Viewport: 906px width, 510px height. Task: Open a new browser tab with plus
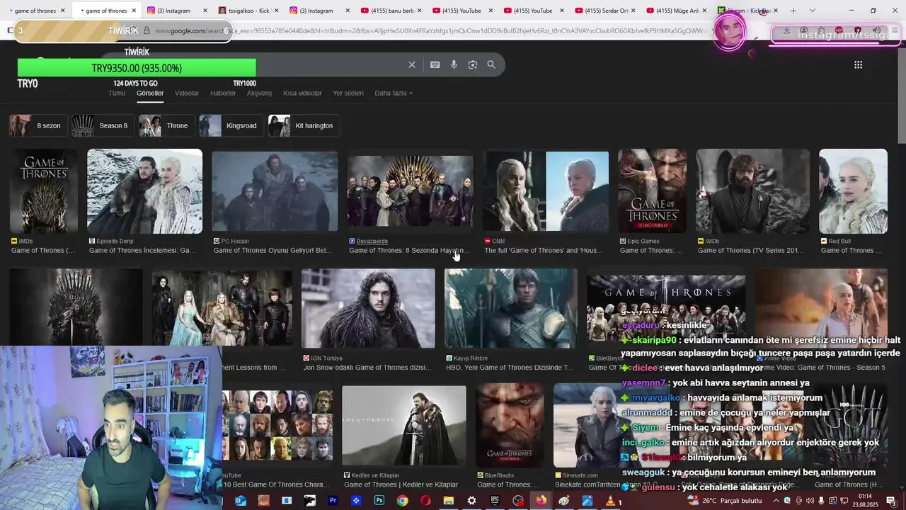click(x=793, y=11)
